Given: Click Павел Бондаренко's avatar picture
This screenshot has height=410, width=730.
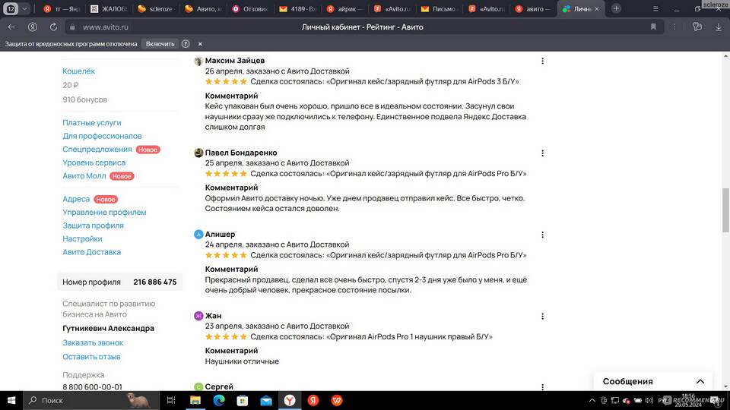Looking at the screenshot, I should pos(198,153).
